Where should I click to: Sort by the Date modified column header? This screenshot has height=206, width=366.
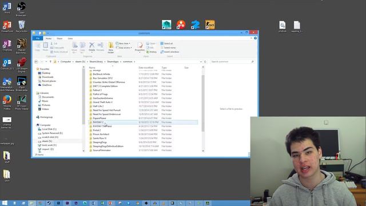[146, 68]
